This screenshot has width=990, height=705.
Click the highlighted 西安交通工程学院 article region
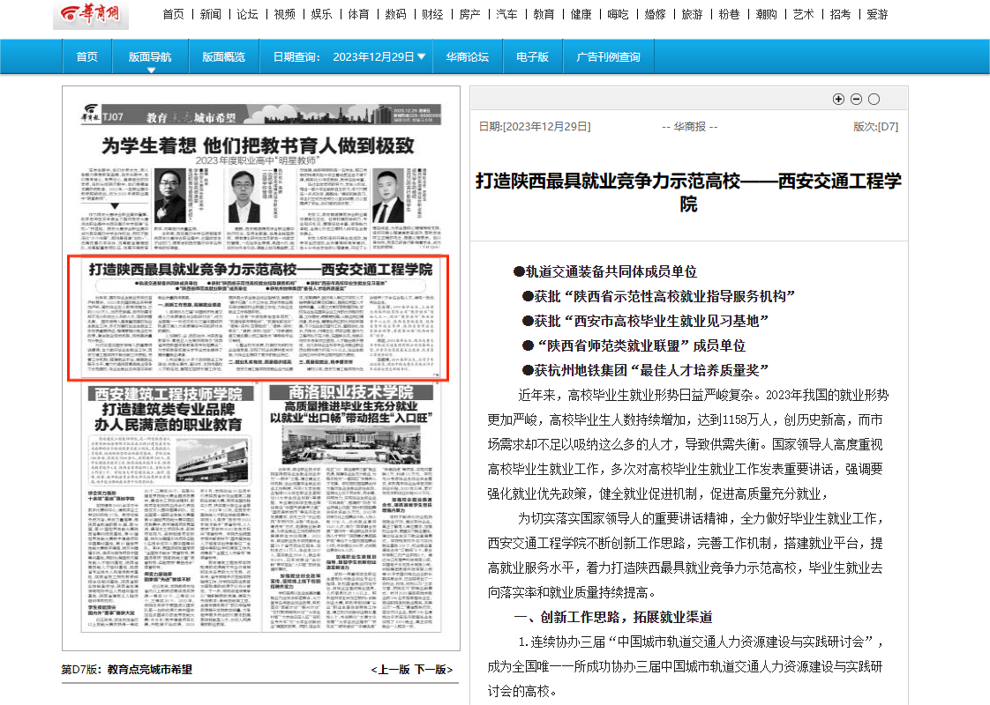261,317
